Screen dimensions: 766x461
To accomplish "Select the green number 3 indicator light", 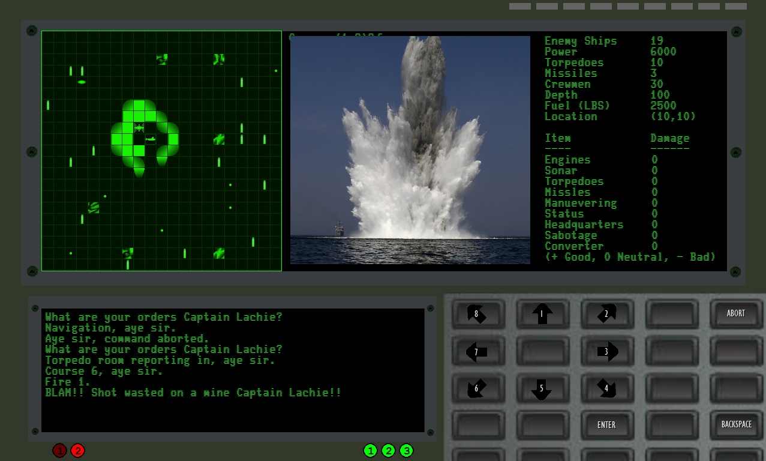I will (x=406, y=450).
